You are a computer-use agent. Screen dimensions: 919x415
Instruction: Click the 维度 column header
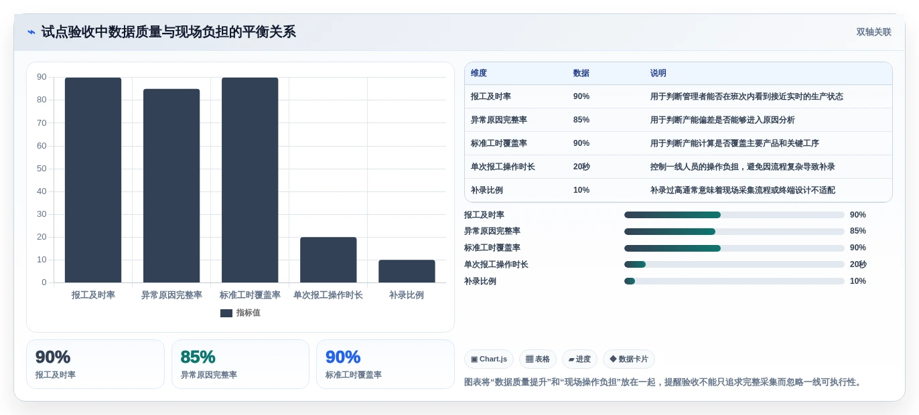coord(479,74)
